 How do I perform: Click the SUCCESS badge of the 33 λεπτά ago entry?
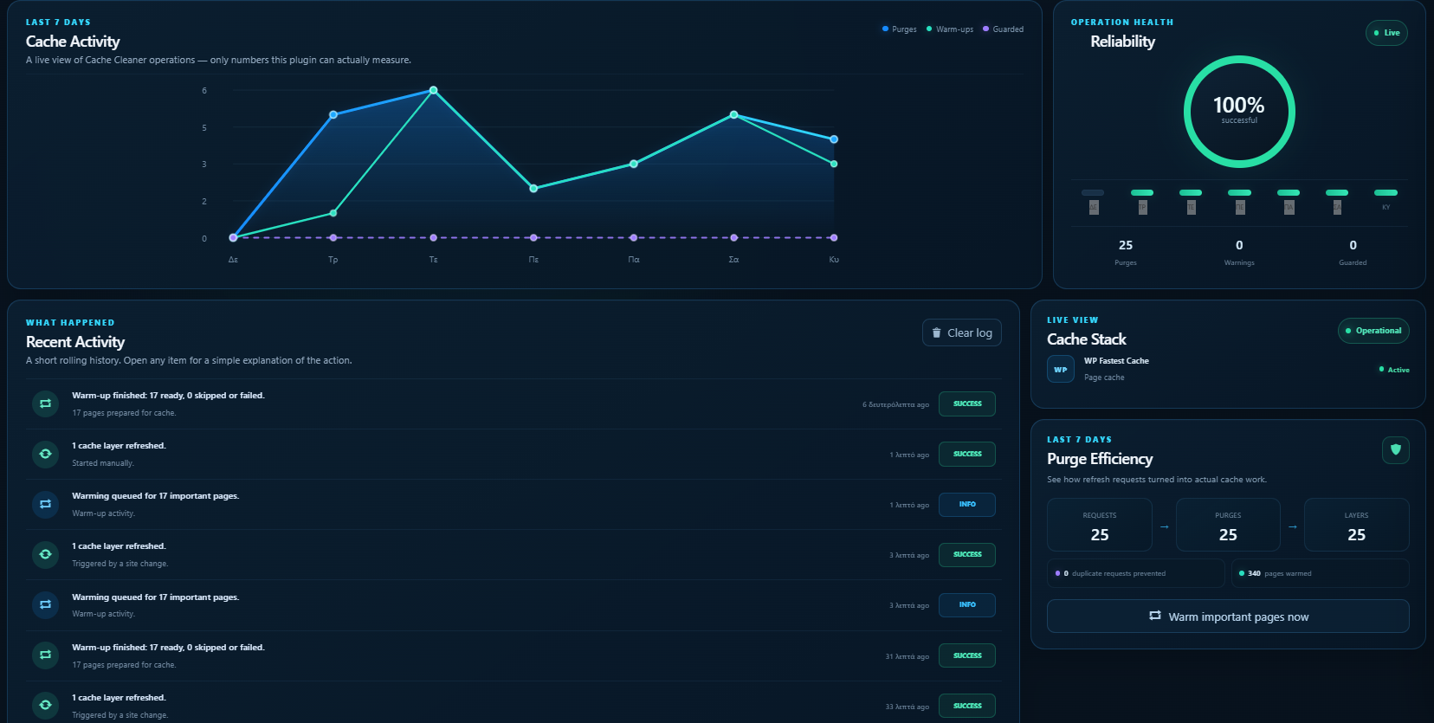[x=967, y=706]
